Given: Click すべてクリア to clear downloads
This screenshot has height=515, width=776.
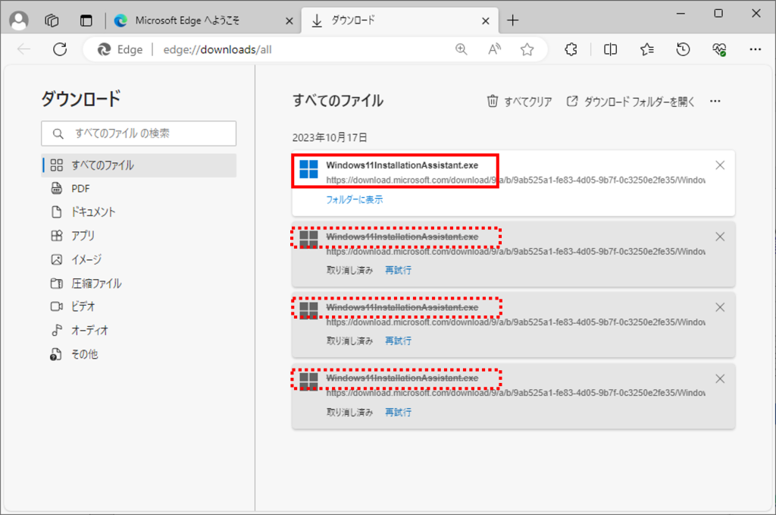Looking at the screenshot, I should click(x=520, y=102).
